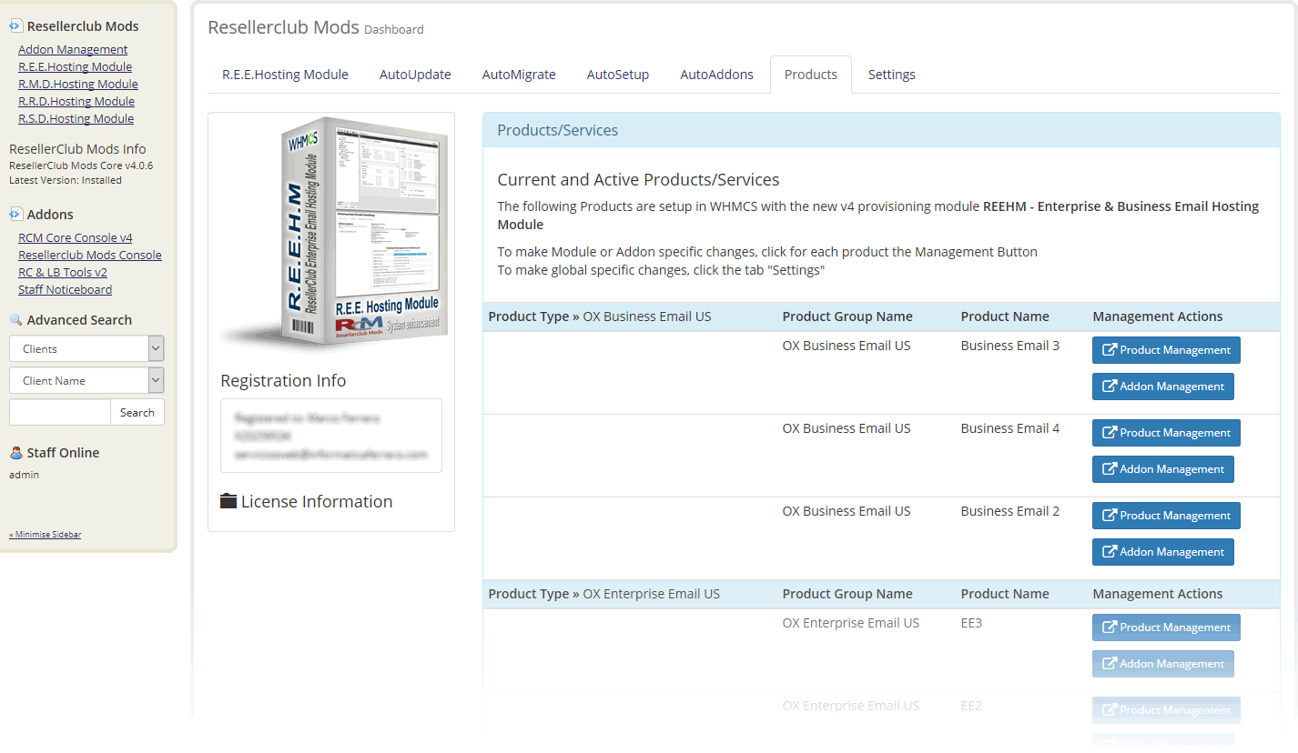Screen dimensions: 1298x753
Task: Click the admin staff name
Action: click(24, 475)
